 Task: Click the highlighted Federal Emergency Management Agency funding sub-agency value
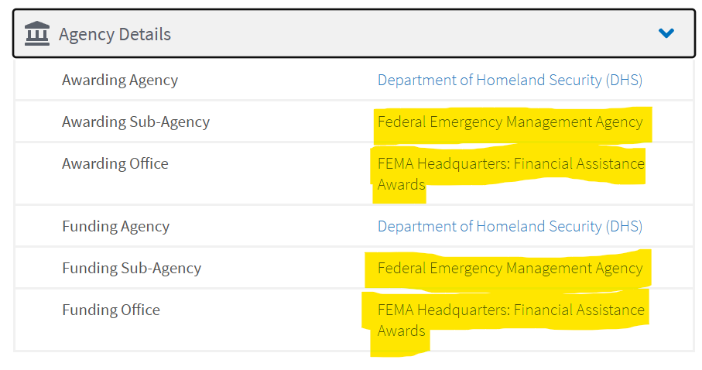click(x=510, y=269)
